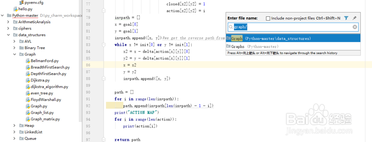Click the print("ACTION MAP") code line
This screenshot has width=372, height=142.
click(x=137, y=112)
